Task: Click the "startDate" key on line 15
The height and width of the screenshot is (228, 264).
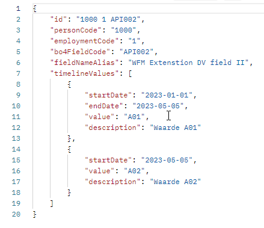Action: [x=108, y=160]
